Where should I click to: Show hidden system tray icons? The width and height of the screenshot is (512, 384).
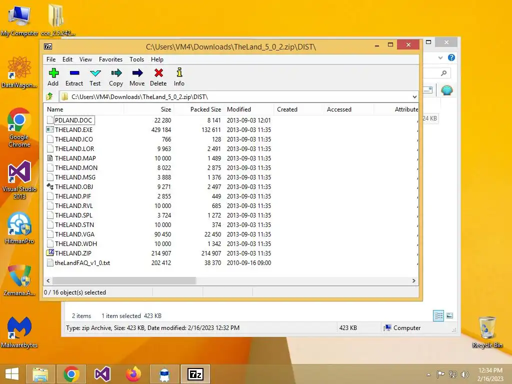(x=428, y=374)
